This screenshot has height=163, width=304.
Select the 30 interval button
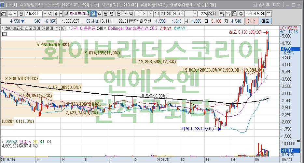click(x=169, y=14)
